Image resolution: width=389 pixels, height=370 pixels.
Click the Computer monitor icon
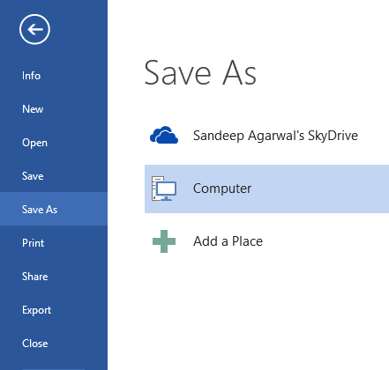pyautogui.click(x=164, y=189)
